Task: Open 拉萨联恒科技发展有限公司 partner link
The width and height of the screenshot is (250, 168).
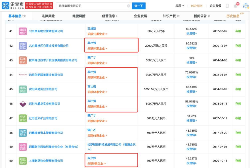Action: click(111, 147)
